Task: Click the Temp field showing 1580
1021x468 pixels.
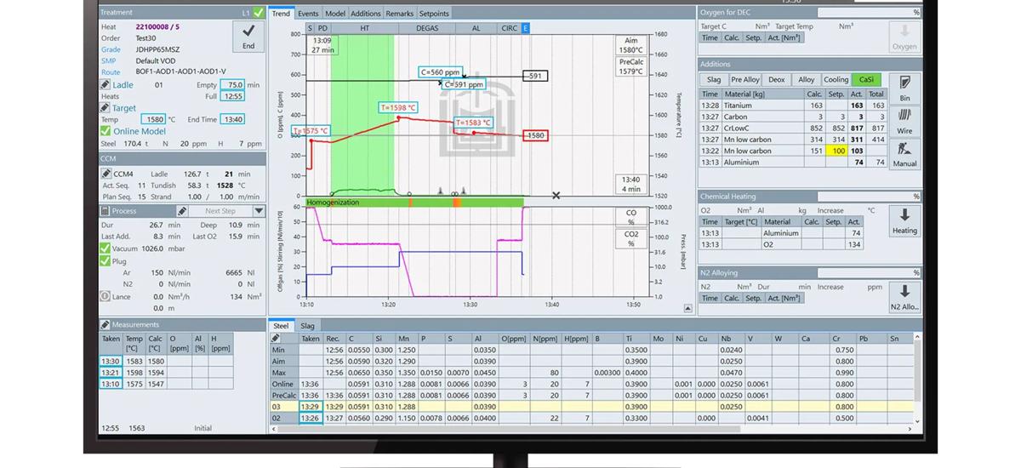Action: (153, 120)
